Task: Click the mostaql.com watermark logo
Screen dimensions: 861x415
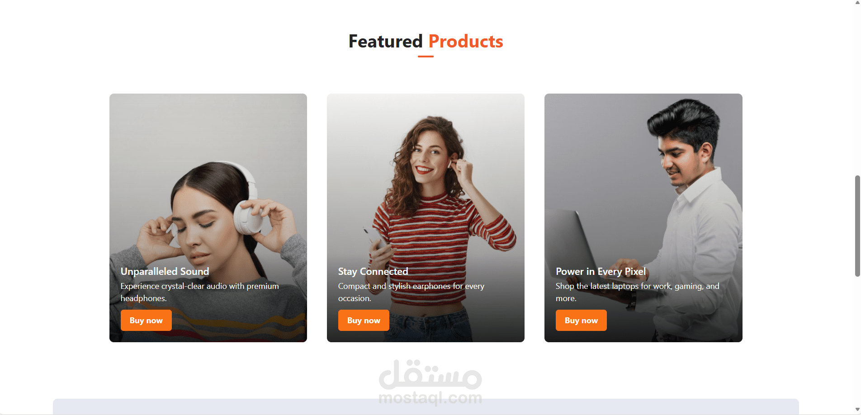Action: point(430,382)
